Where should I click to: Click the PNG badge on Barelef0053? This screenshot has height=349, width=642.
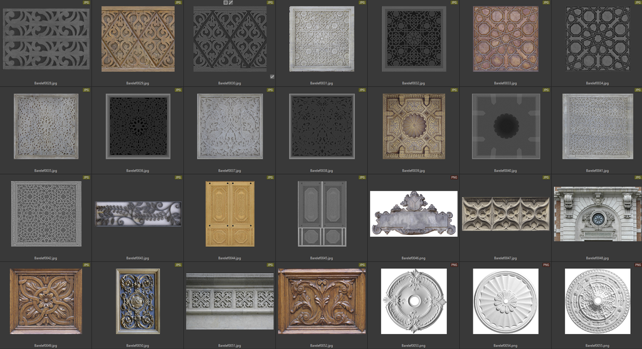pyautogui.click(x=454, y=265)
